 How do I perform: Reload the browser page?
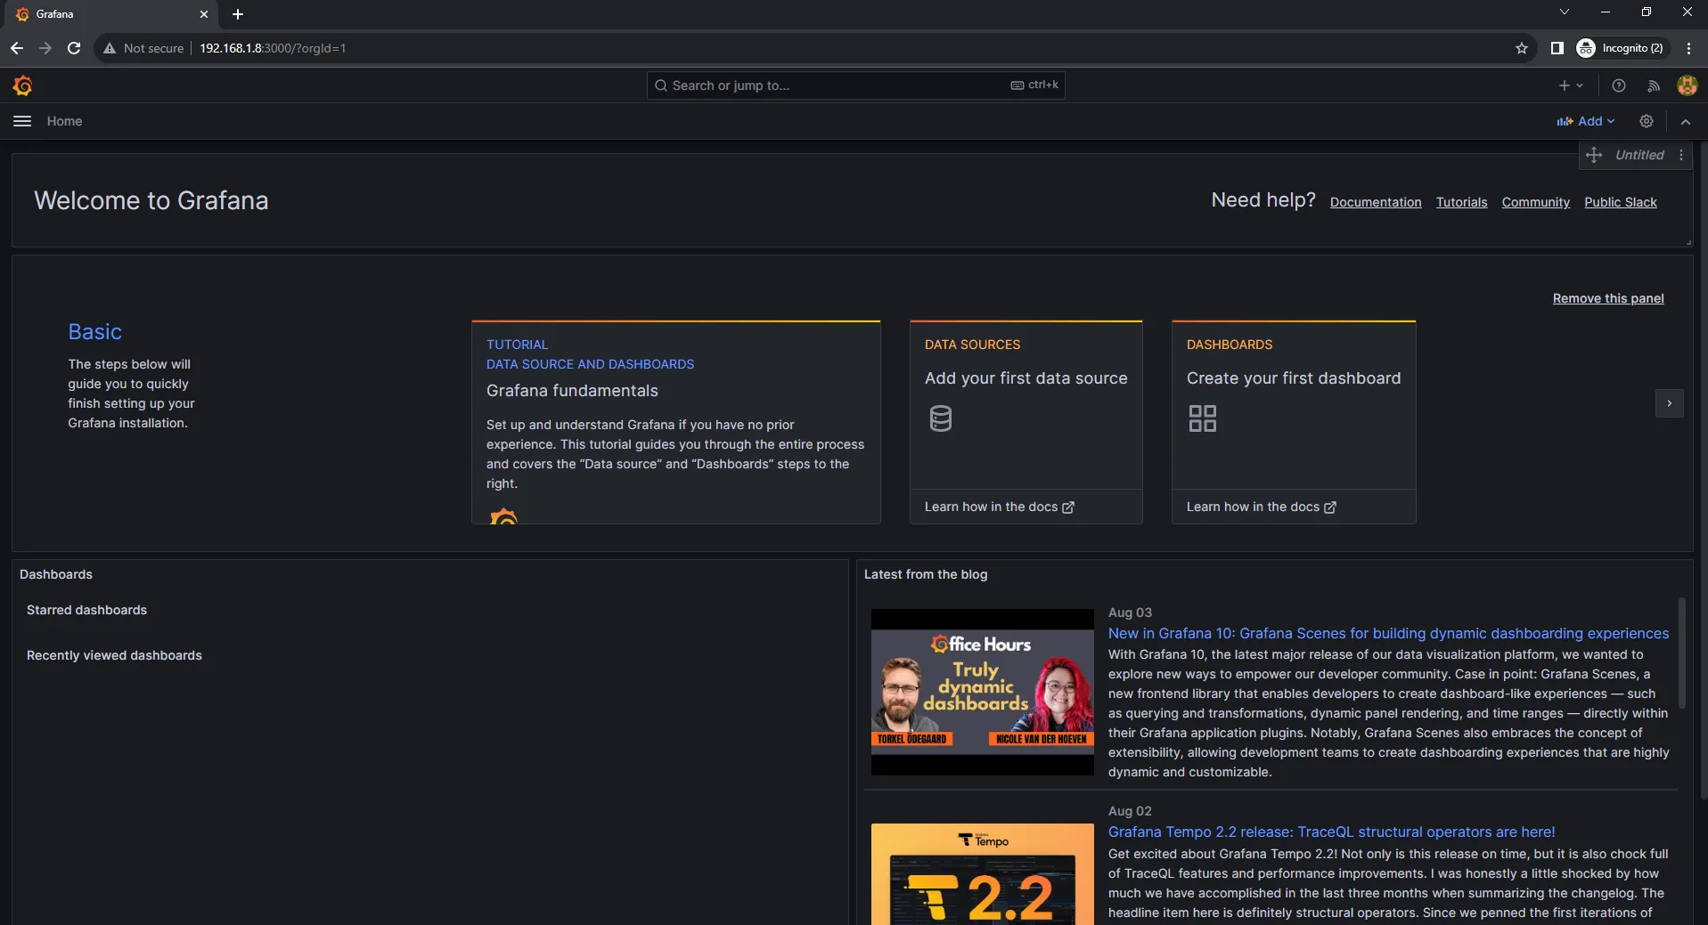(74, 48)
